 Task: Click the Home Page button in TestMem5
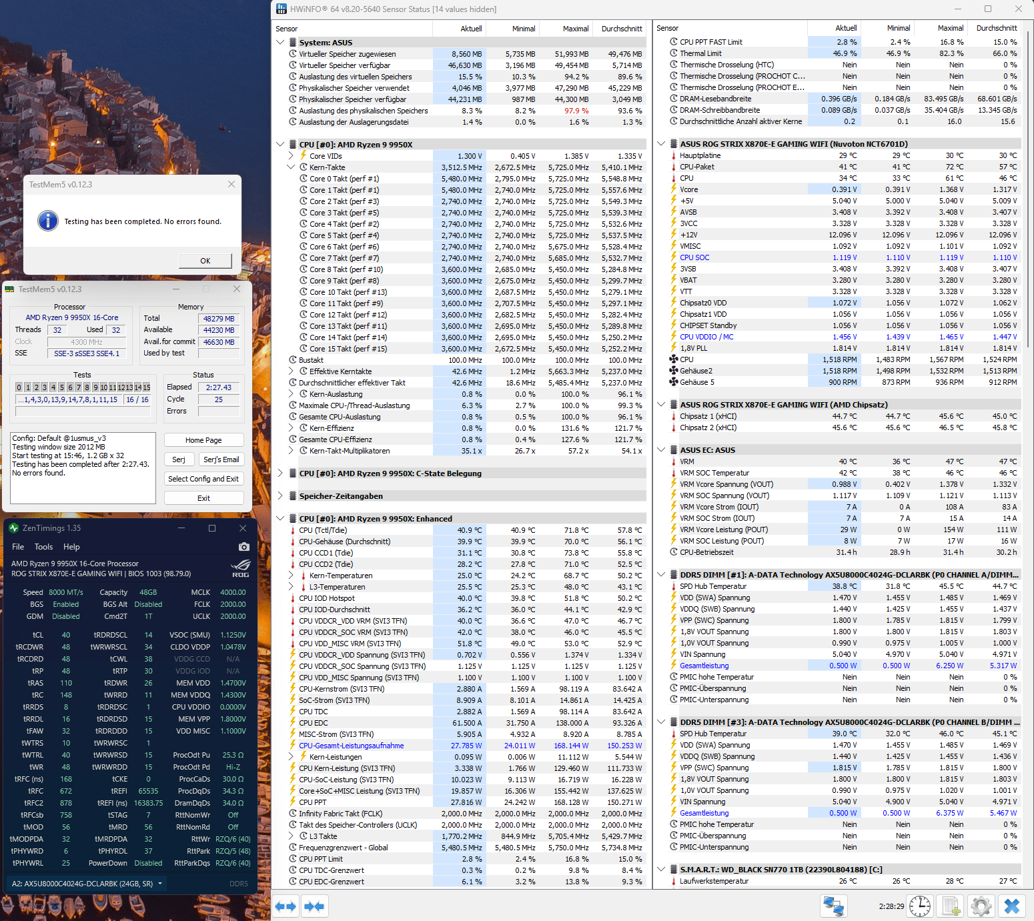click(204, 440)
